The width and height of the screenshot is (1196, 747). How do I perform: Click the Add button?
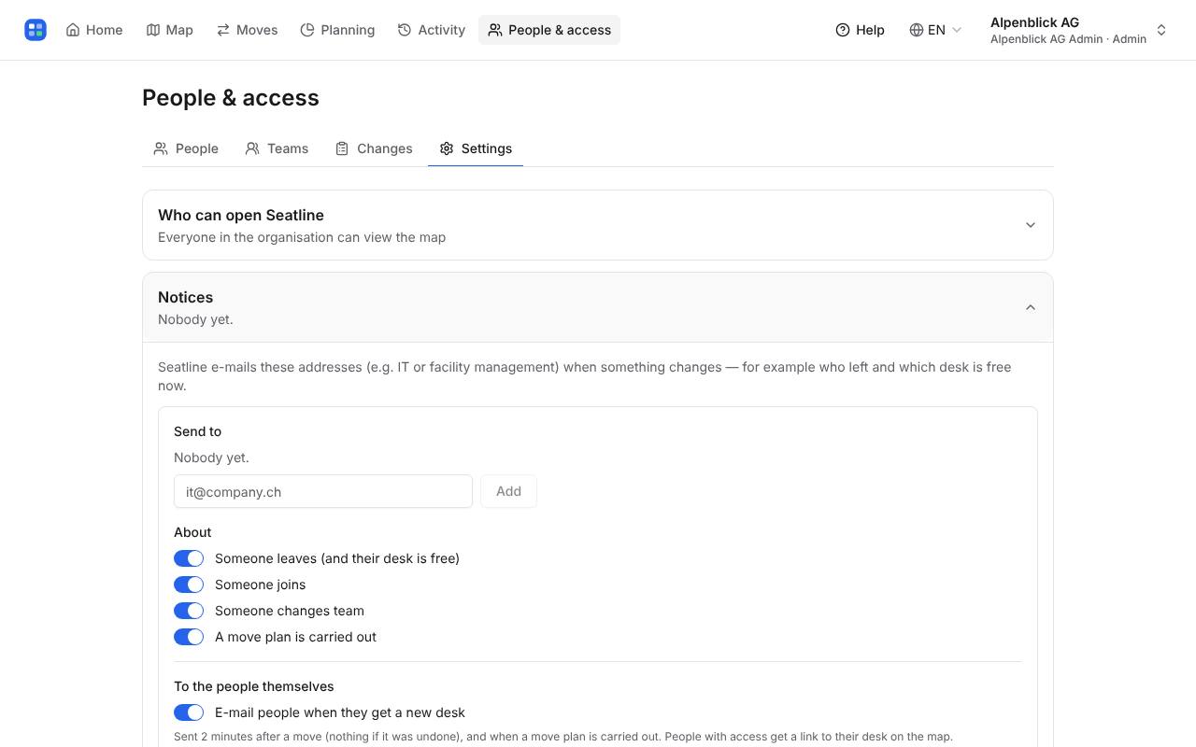click(508, 491)
